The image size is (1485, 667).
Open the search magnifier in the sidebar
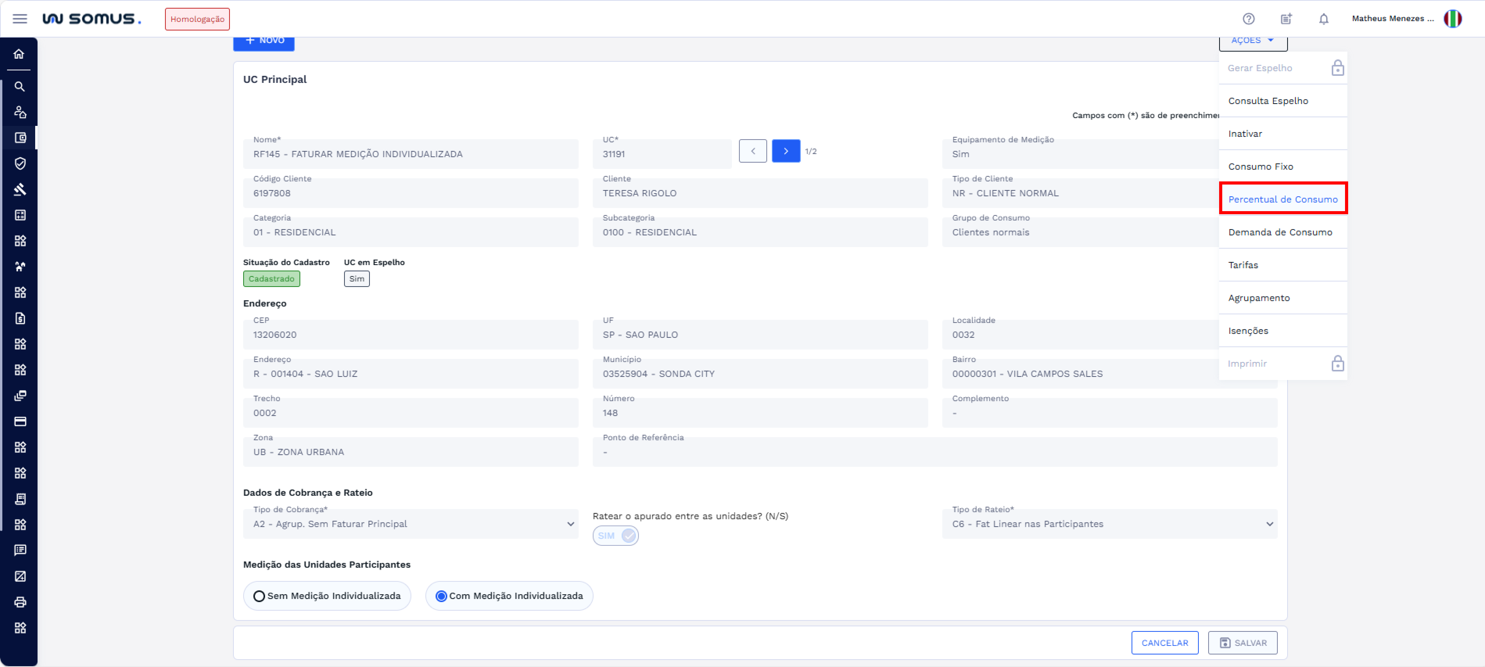(x=20, y=86)
